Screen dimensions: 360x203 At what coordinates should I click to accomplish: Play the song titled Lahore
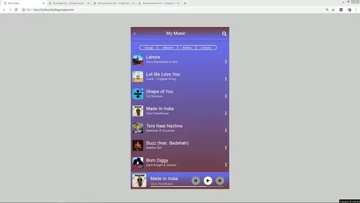(153, 57)
